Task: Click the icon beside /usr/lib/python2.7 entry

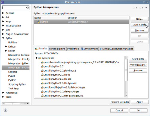Action: pos(42,67)
